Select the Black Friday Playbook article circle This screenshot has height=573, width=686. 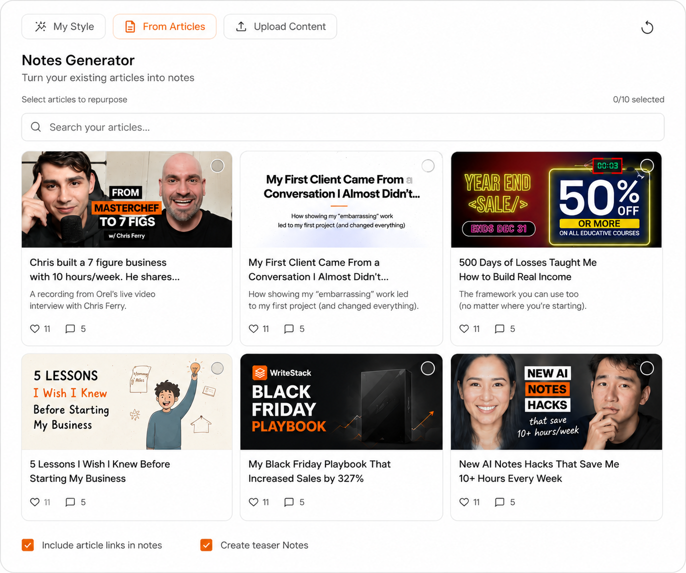(x=428, y=368)
